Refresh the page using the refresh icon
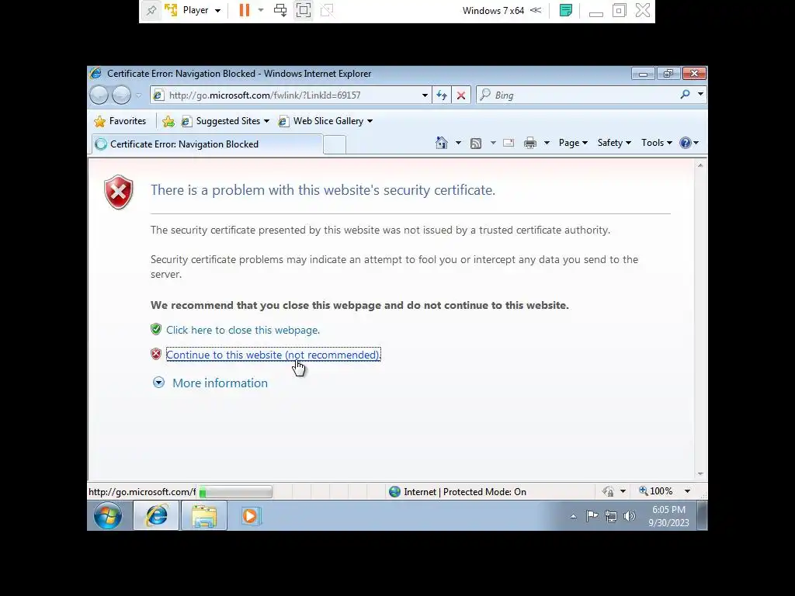This screenshot has width=795, height=596. pyautogui.click(x=442, y=95)
